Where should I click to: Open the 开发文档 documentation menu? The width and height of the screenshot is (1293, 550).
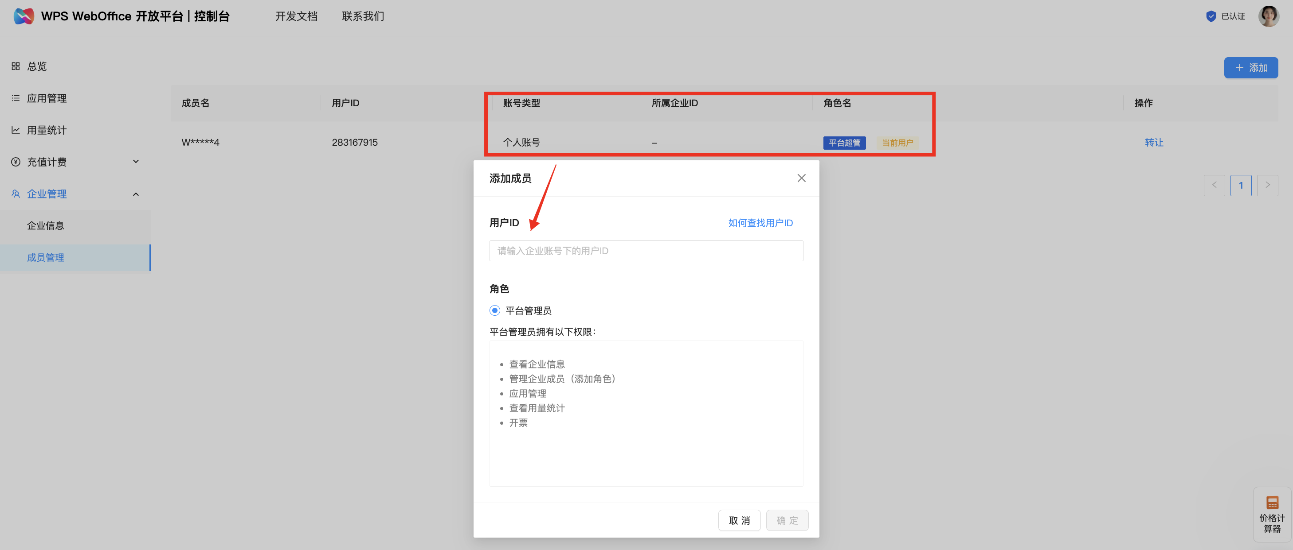click(x=296, y=15)
